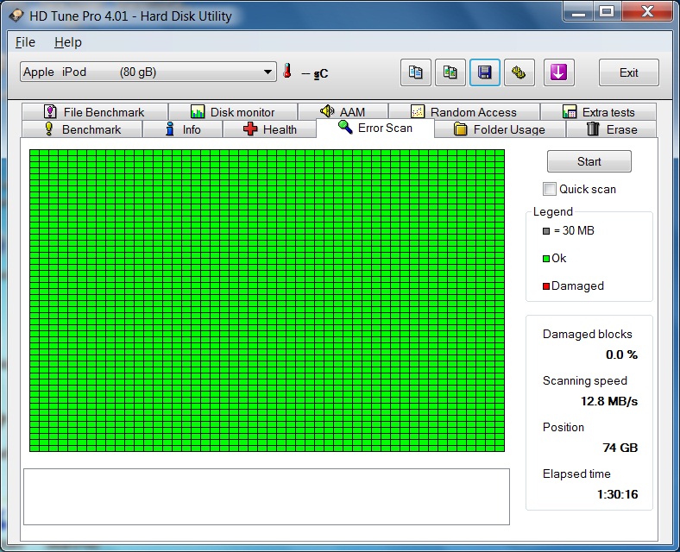Click the red Damaged legend swatch

coord(546,286)
